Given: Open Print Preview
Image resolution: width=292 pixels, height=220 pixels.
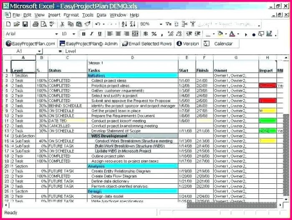Looking at the screenshot, I should click(x=44, y=24).
